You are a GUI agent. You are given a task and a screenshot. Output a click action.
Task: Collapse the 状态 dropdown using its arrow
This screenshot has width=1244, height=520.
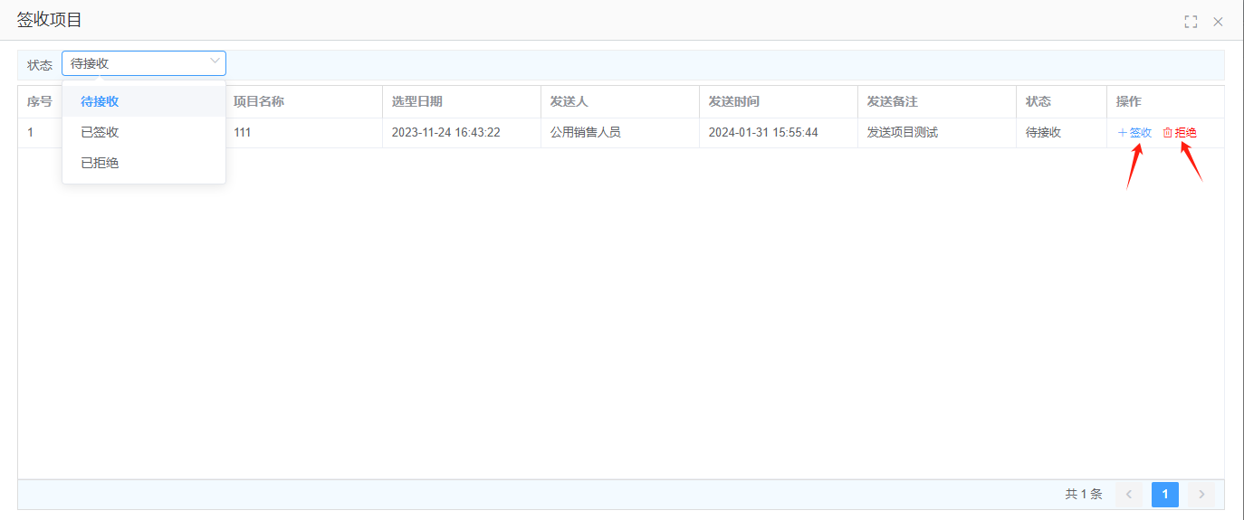coord(215,62)
